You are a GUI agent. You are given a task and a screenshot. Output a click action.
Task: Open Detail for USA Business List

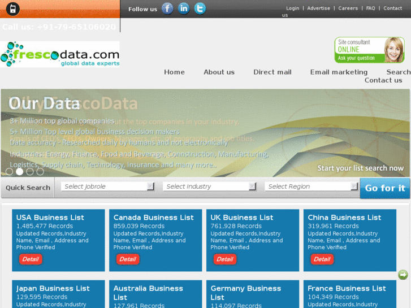coord(31,259)
